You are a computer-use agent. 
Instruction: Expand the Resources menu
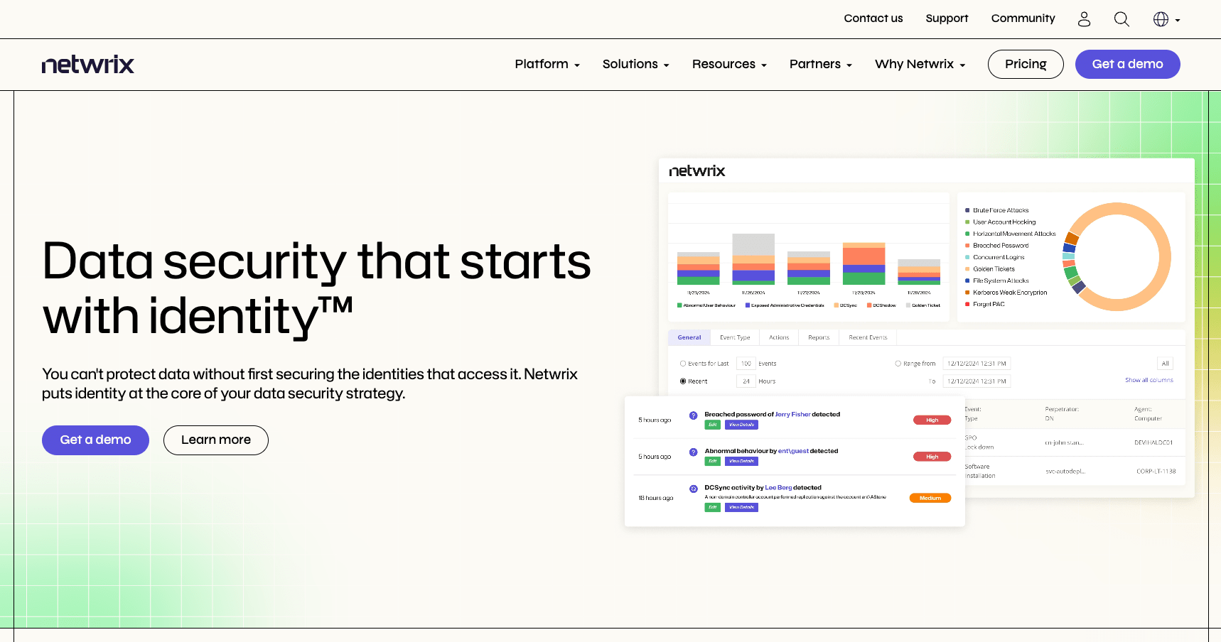[x=729, y=64]
